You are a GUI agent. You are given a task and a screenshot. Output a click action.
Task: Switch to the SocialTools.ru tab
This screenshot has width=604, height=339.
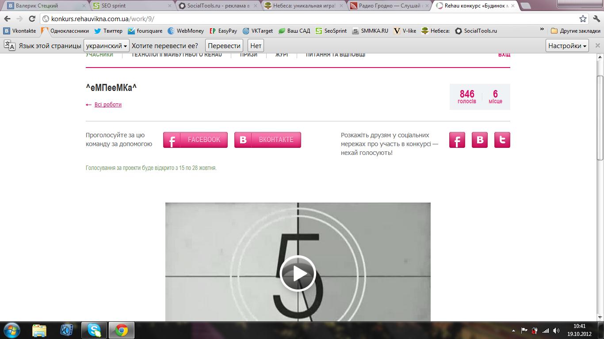pos(217,6)
